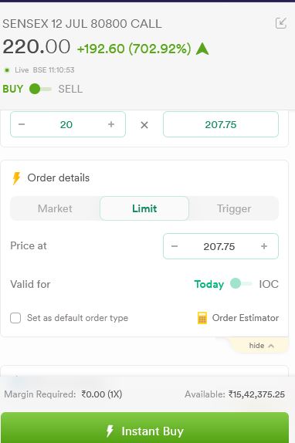This screenshot has height=443, width=295.
Task: Click the top price field showing 207.75
Action: [x=221, y=124]
